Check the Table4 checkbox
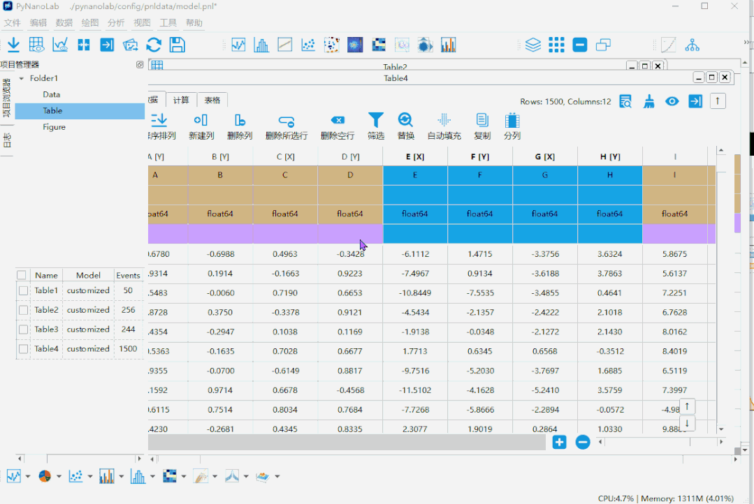The image size is (754, 504). [23, 349]
